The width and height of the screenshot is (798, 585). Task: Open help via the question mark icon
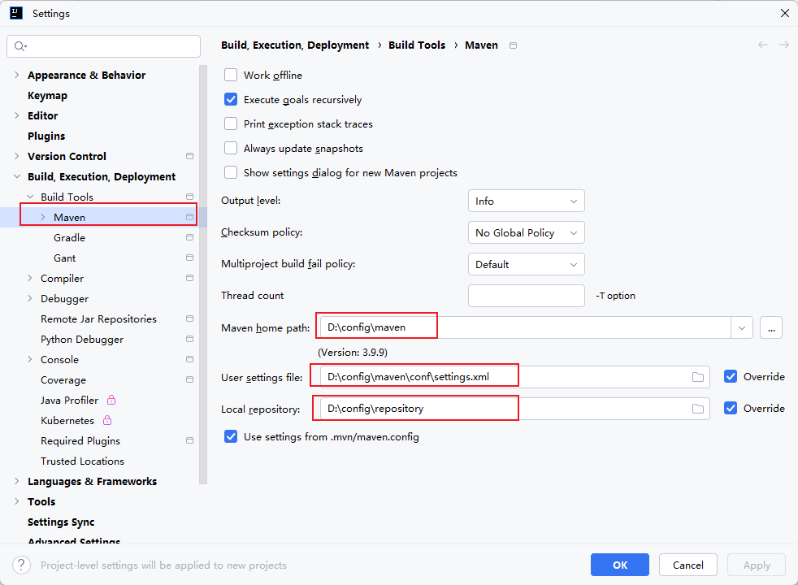coord(21,565)
